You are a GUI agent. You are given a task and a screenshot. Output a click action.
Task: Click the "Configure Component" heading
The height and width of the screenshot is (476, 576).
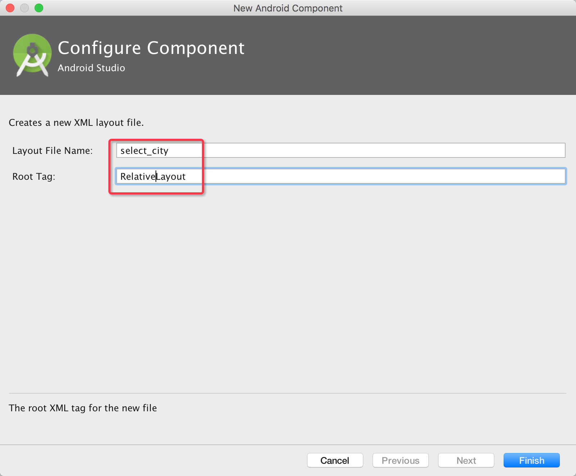click(151, 48)
